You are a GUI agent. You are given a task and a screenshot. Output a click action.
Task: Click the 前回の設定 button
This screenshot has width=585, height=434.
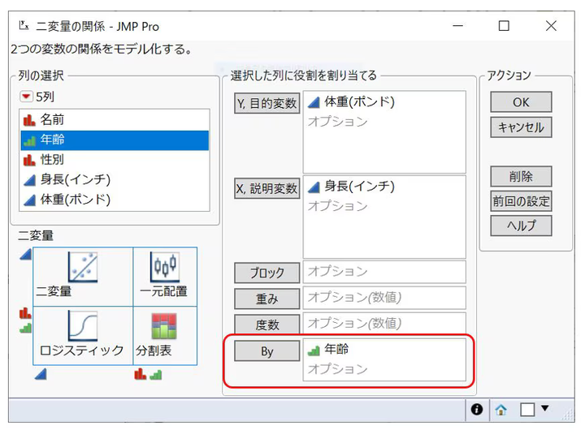coord(521,201)
